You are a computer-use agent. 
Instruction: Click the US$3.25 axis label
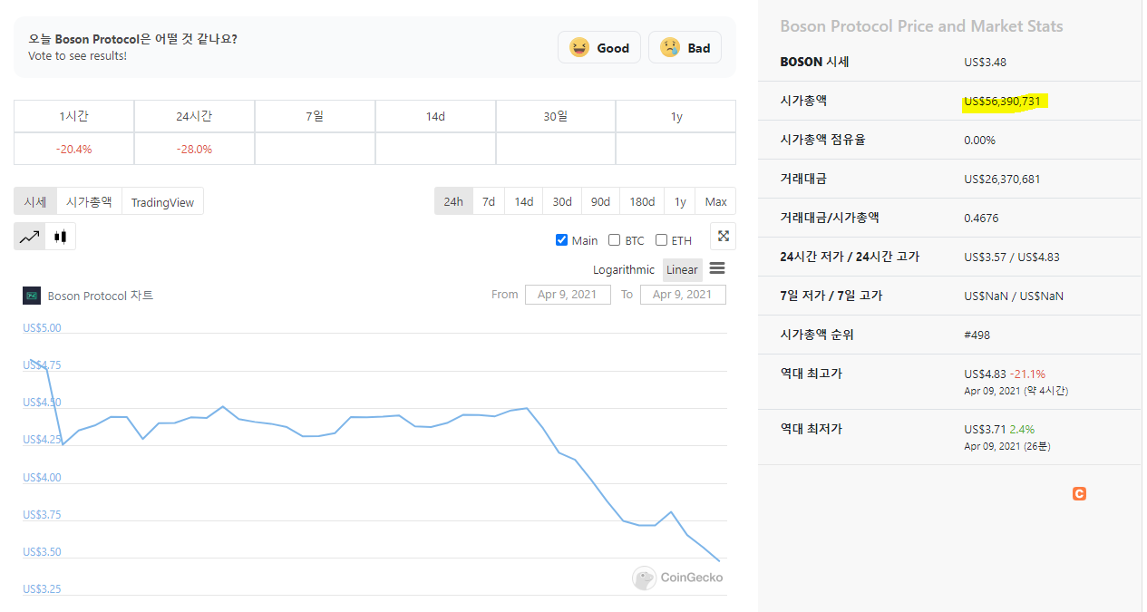42,589
